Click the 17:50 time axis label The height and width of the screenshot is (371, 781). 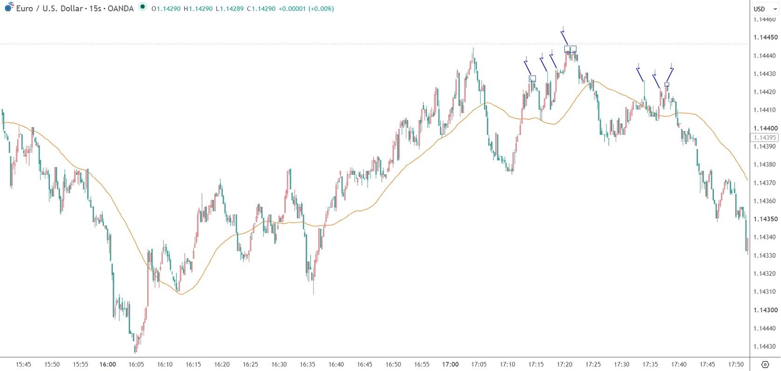736,364
